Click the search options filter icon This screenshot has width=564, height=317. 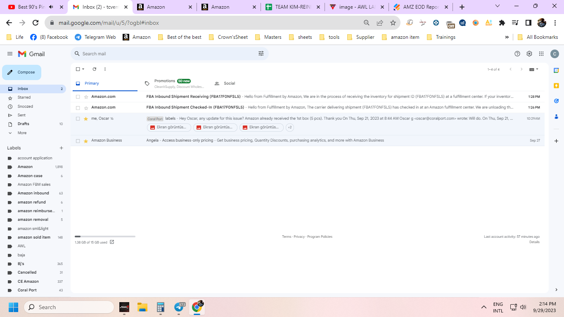click(x=261, y=54)
